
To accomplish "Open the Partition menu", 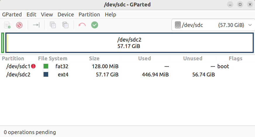I will 89,15.
